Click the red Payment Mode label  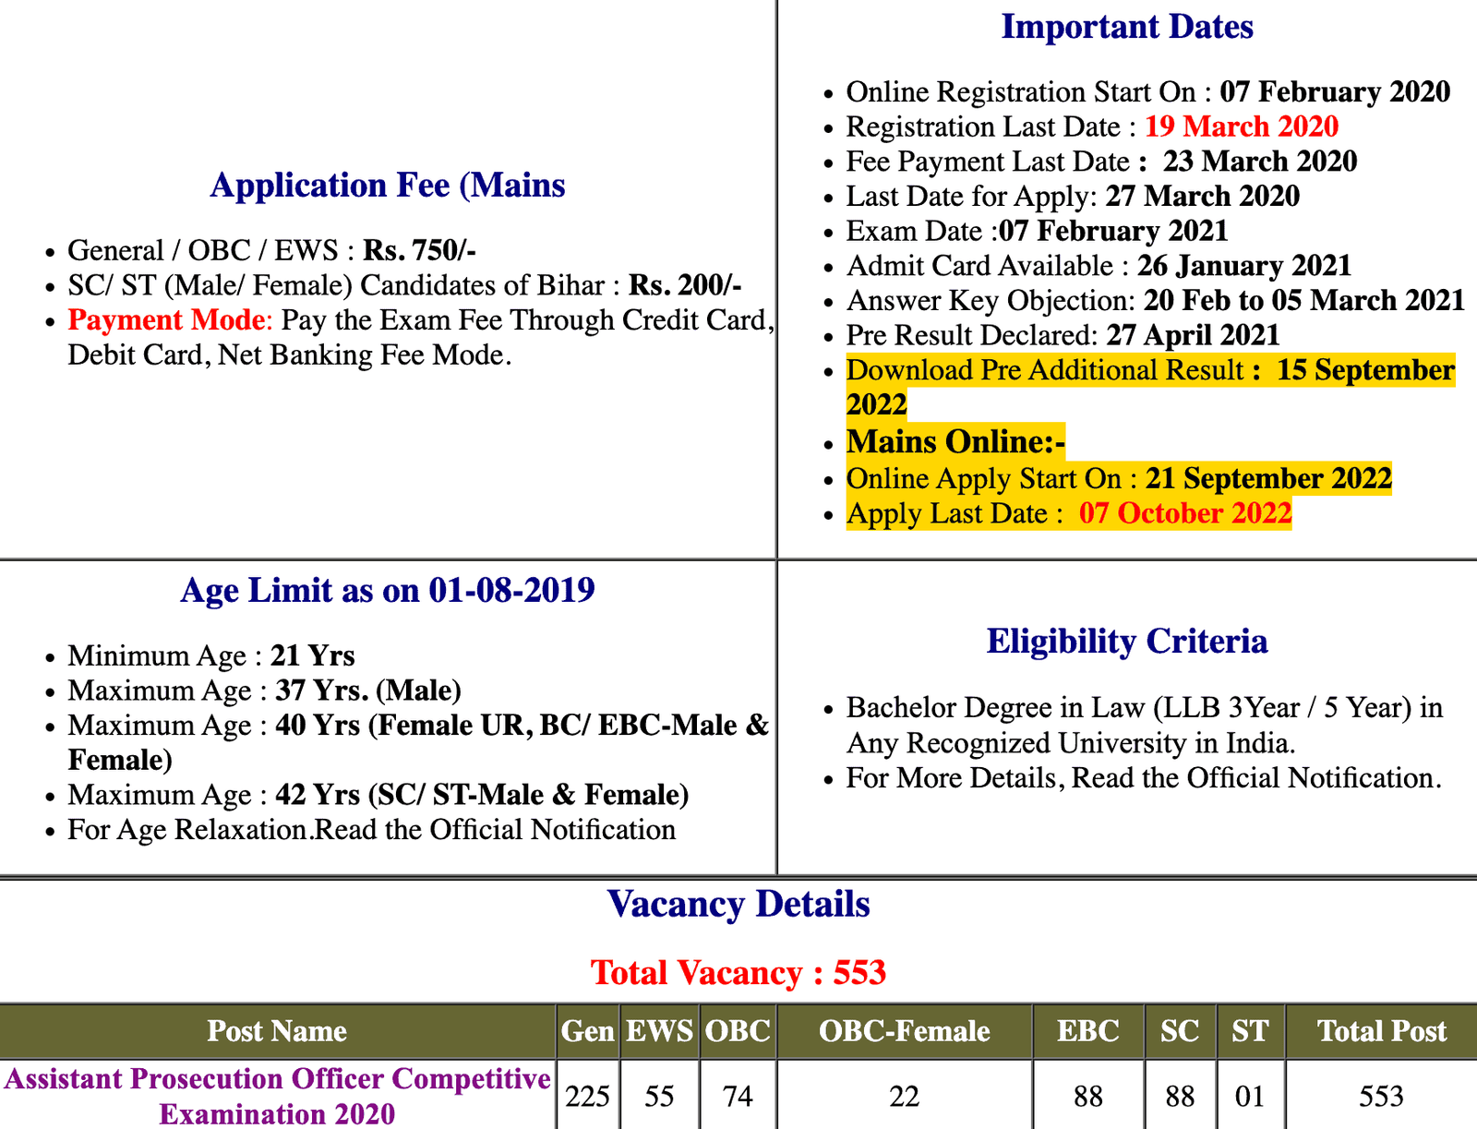click(167, 320)
